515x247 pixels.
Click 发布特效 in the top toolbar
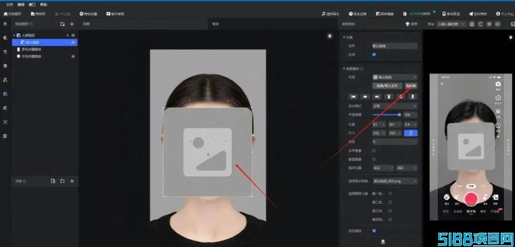tap(478, 14)
